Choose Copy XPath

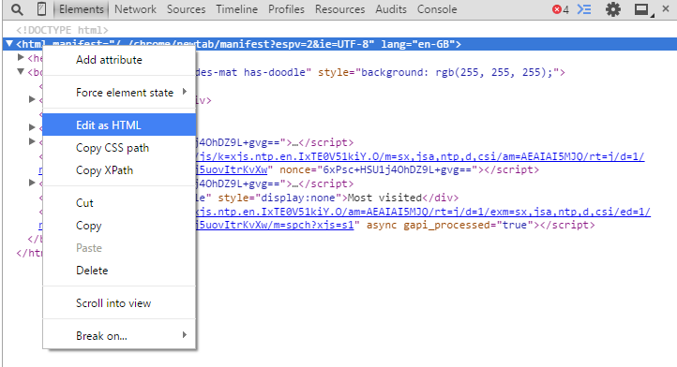[119, 170]
